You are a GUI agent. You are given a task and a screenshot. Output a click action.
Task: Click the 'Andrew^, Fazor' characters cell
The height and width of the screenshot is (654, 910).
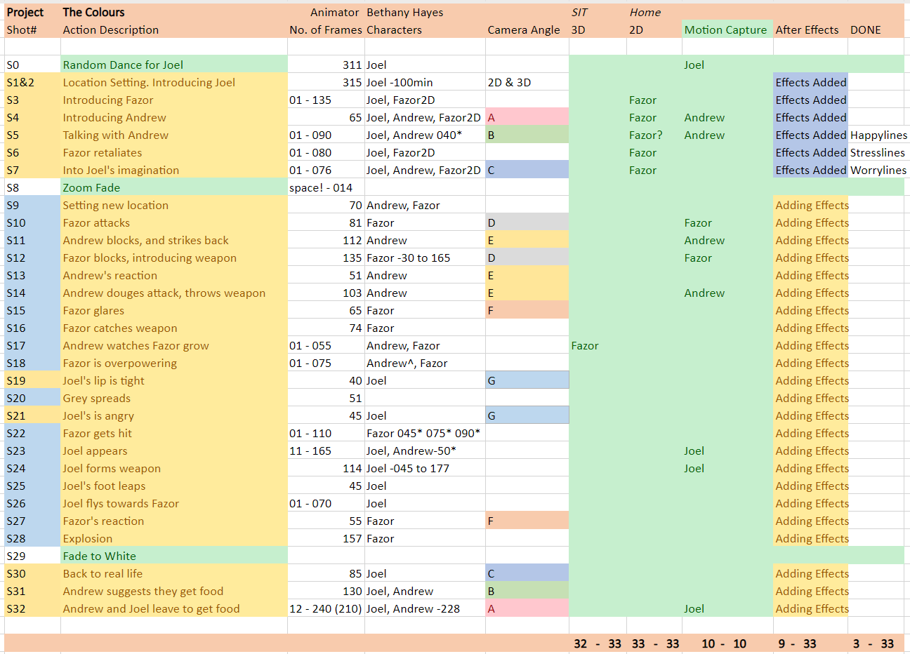pos(425,363)
